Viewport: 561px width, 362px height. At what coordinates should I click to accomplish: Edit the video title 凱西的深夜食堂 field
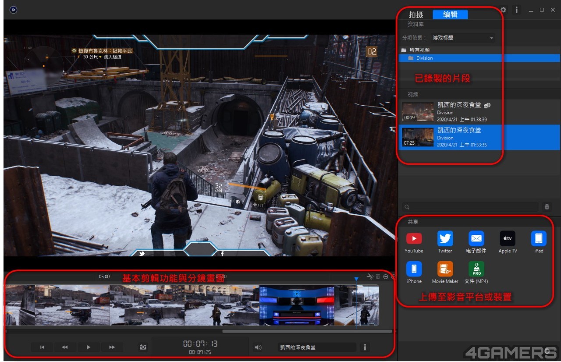click(316, 347)
